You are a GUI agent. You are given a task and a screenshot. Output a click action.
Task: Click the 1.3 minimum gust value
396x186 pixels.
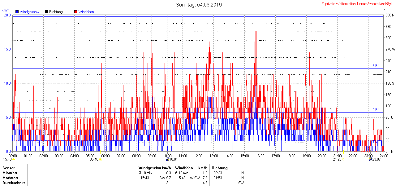(205, 173)
